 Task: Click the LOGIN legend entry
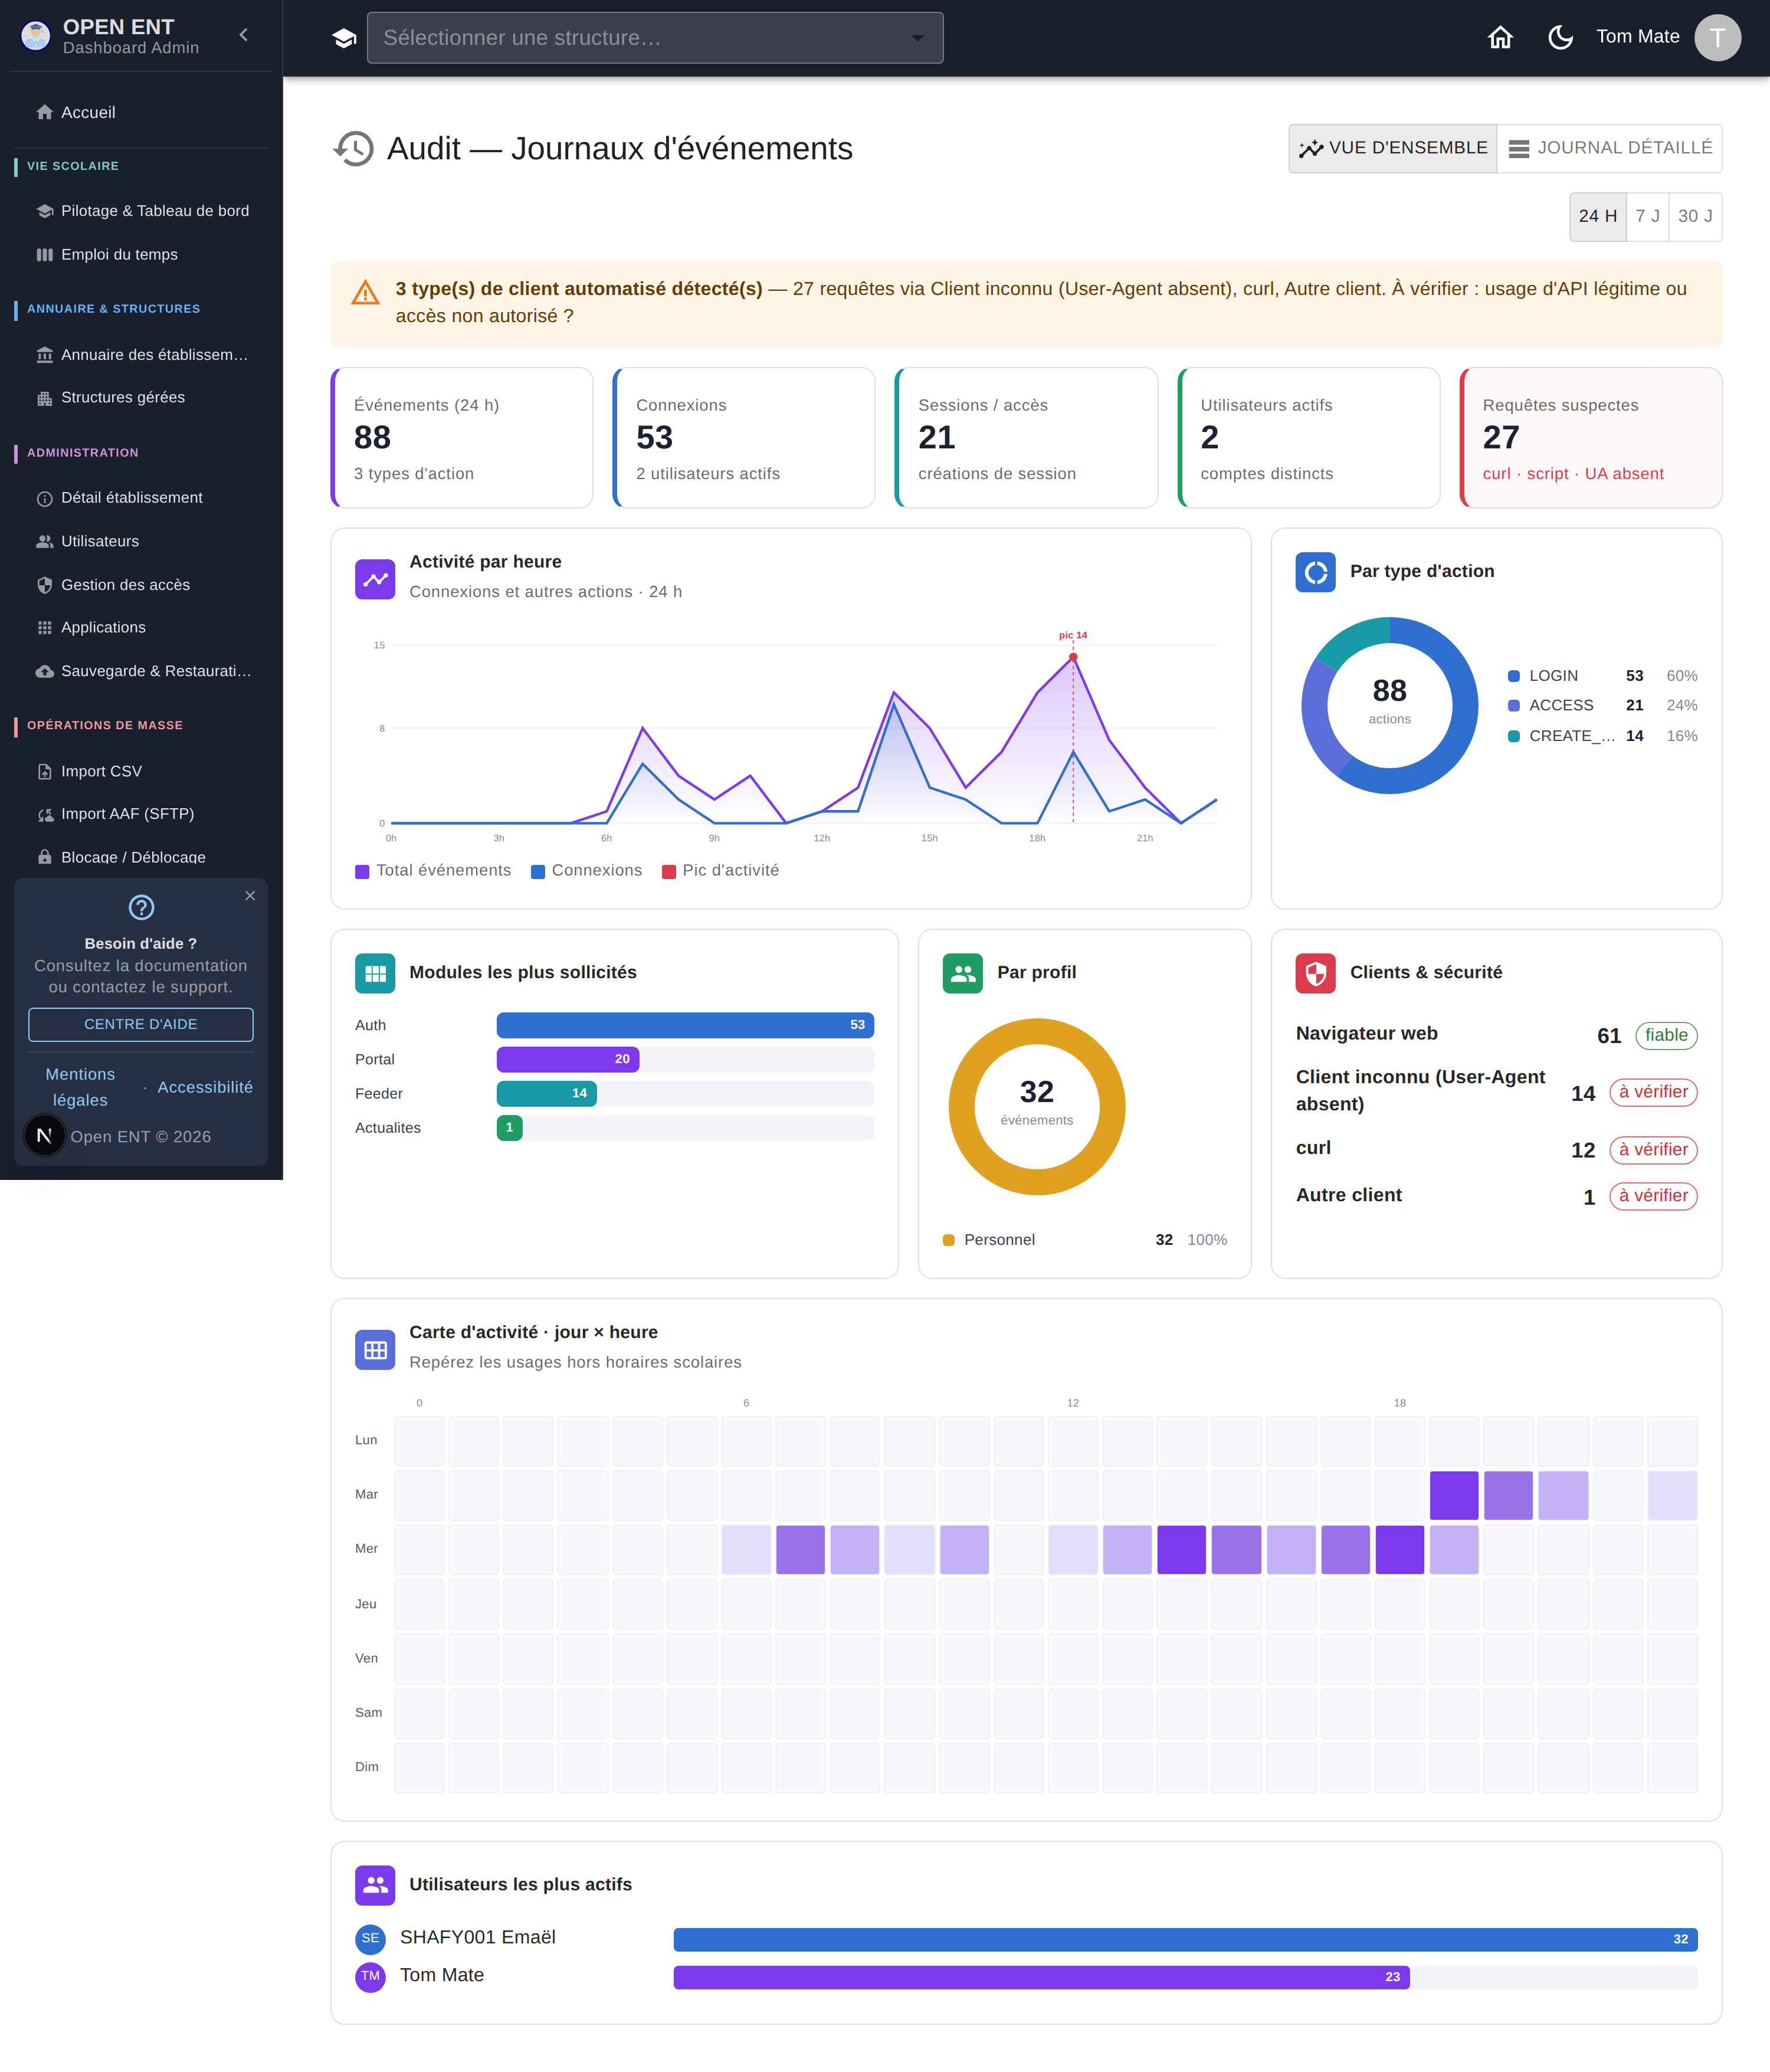point(1602,676)
